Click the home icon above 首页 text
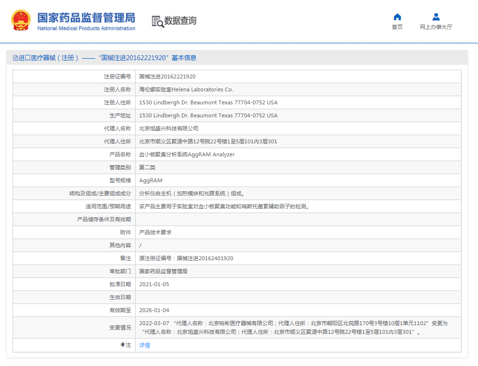This screenshot has height=366, width=478. click(397, 16)
